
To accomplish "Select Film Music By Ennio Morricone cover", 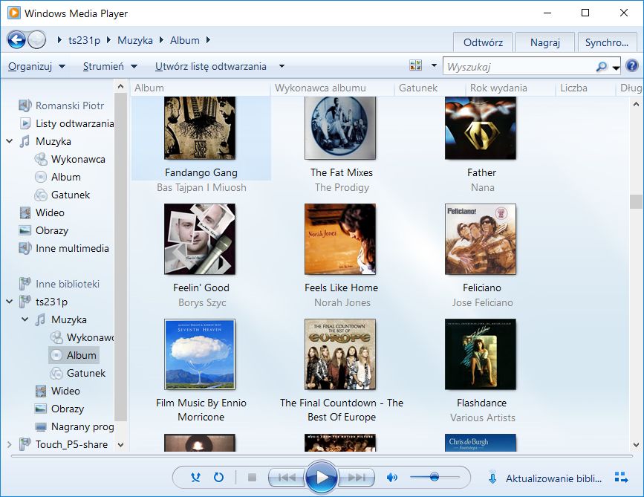I will [x=200, y=354].
